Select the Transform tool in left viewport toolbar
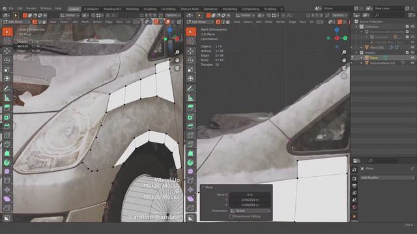This screenshot has height=234, width=417. click(x=7, y=79)
